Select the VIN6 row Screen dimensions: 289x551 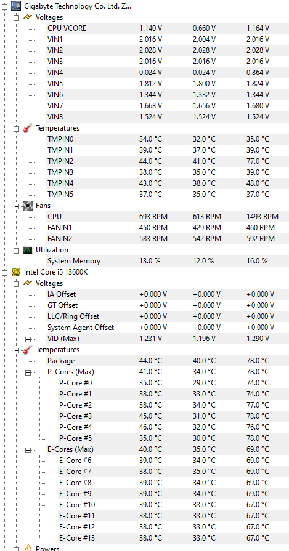167,95
